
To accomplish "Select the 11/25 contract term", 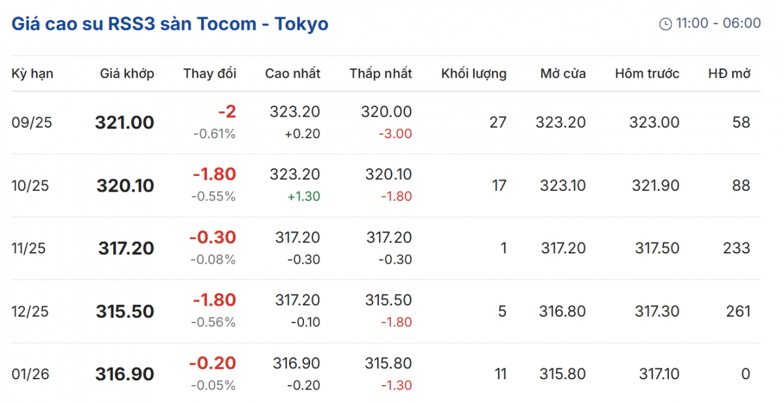I will point(29,248).
